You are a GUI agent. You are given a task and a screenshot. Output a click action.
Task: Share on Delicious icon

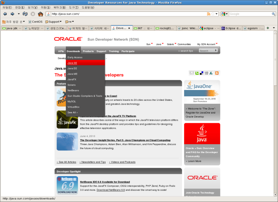coord(201,73)
